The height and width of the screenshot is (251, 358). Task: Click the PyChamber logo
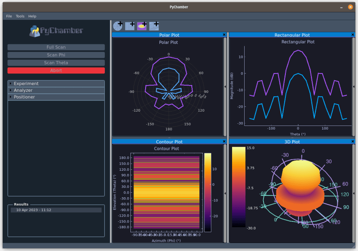tap(56, 31)
